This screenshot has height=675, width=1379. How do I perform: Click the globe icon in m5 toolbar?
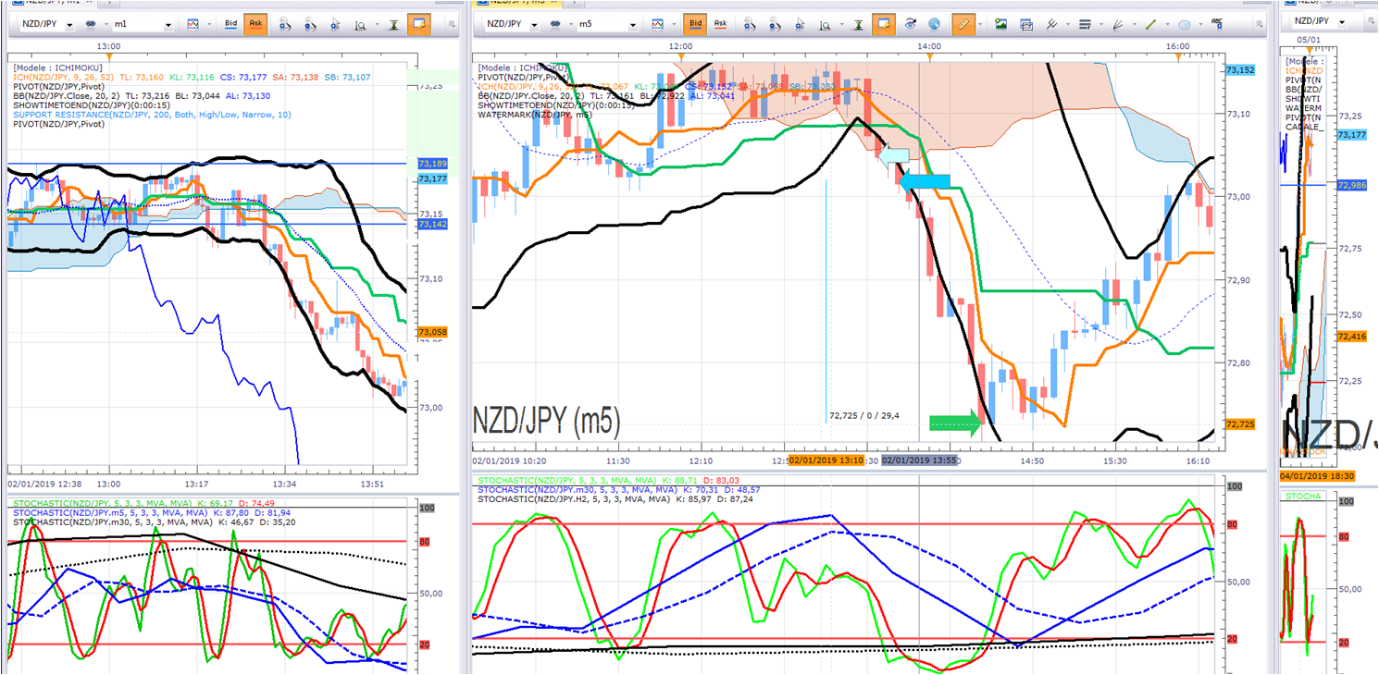pos(935,24)
